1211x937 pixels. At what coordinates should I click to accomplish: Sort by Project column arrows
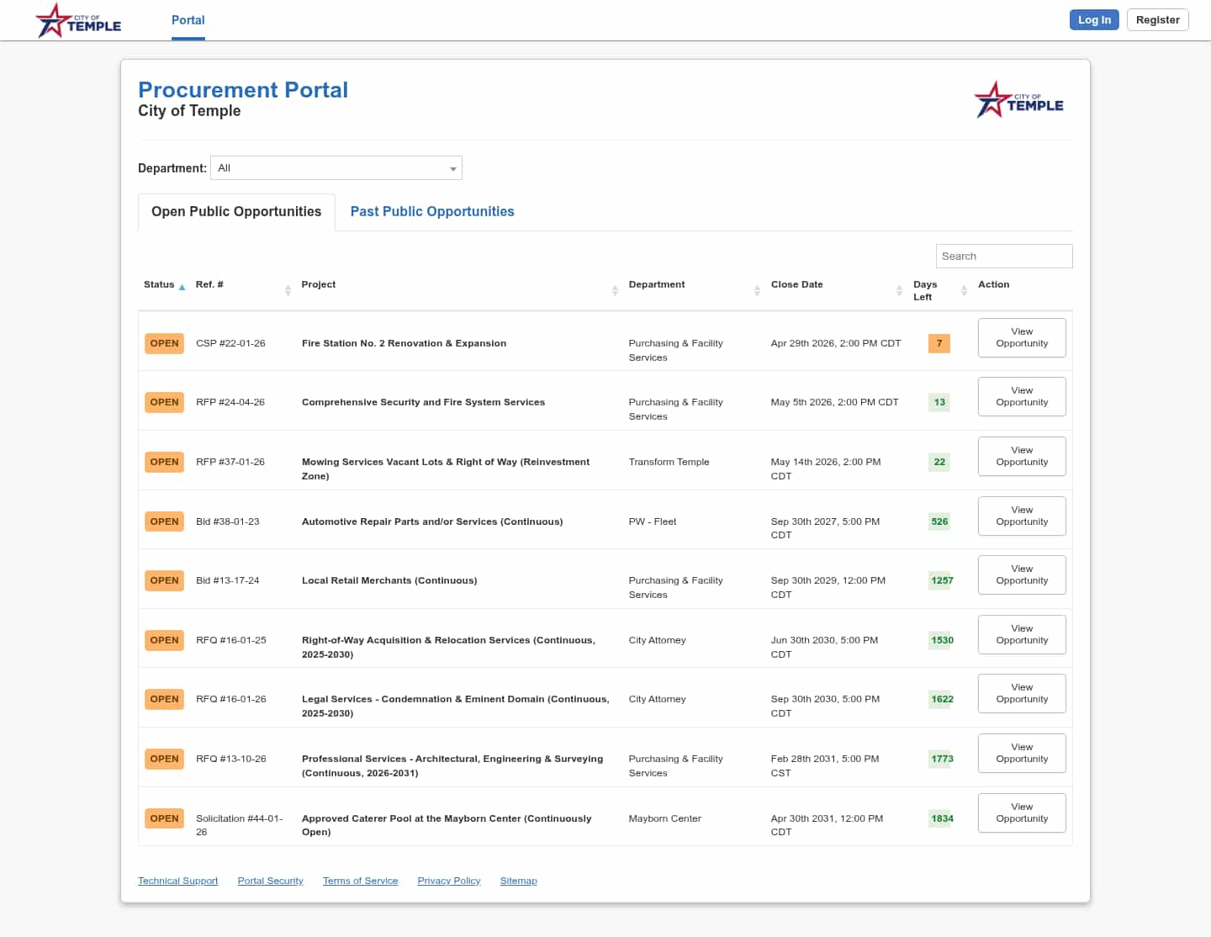(x=615, y=290)
